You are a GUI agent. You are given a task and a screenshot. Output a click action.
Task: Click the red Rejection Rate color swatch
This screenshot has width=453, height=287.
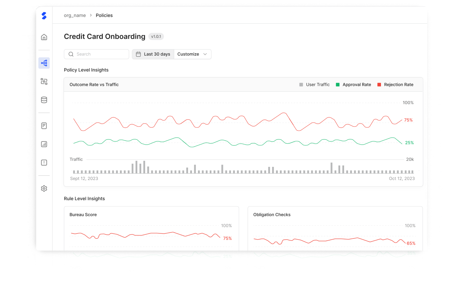(x=379, y=85)
